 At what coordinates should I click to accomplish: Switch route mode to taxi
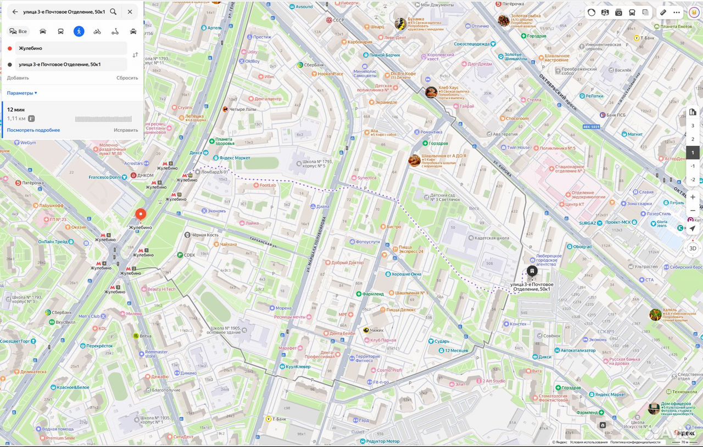pos(133,31)
